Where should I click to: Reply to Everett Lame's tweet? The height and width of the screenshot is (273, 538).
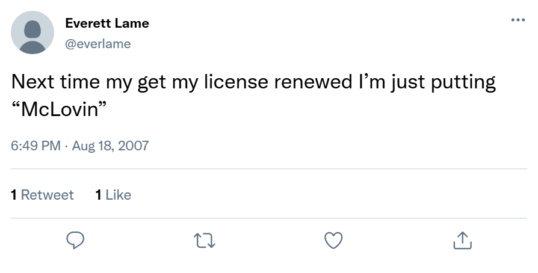pyautogui.click(x=75, y=241)
